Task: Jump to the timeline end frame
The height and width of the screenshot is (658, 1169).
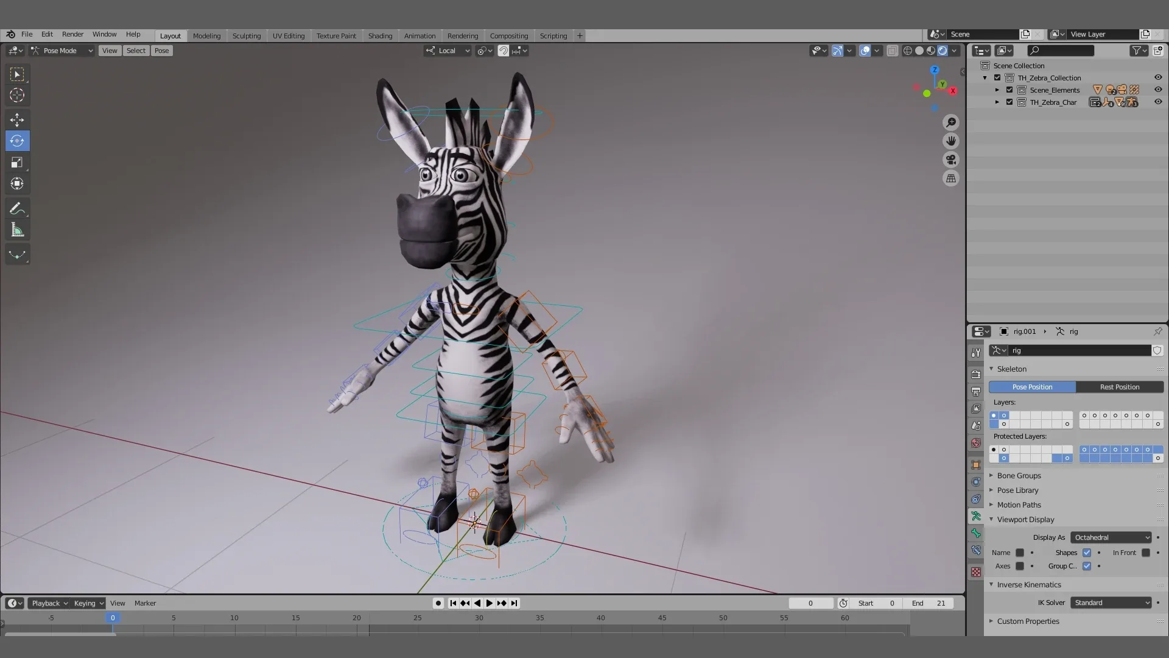Action: (x=514, y=603)
